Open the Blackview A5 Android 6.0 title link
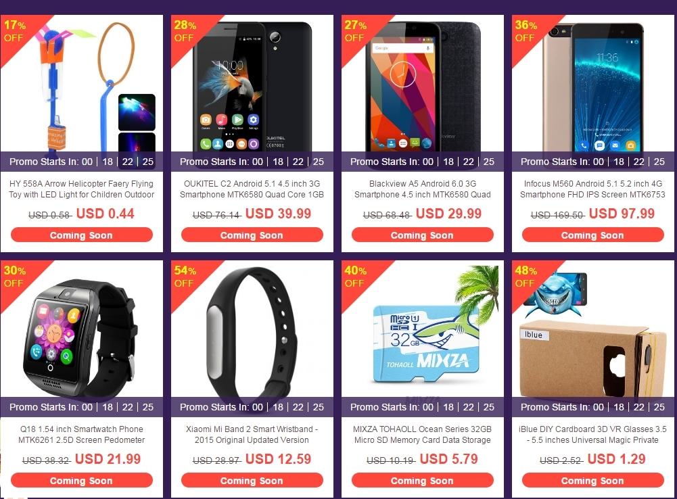The width and height of the screenshot is (677, 499). [423, 189]
